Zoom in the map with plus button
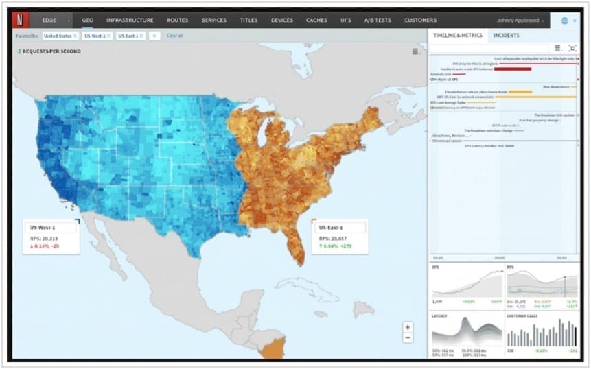 (408, 327)
